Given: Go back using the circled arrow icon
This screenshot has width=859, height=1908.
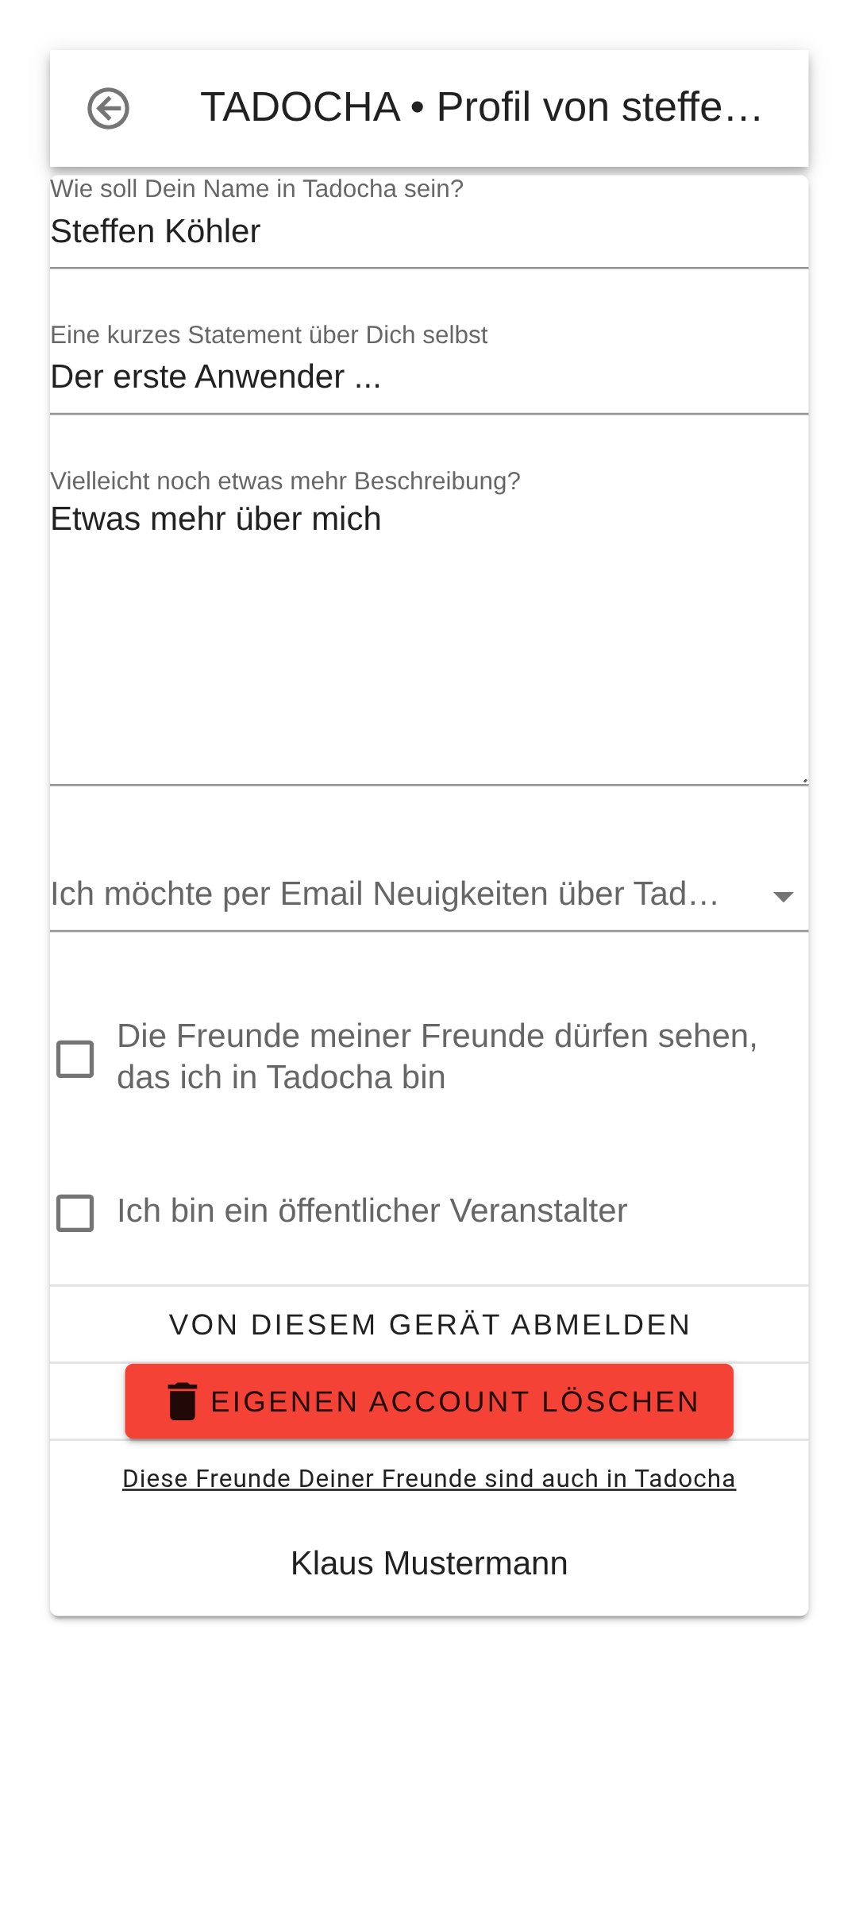Looking at the screenshot, I should pyautogui.click(x=108, y=108).
